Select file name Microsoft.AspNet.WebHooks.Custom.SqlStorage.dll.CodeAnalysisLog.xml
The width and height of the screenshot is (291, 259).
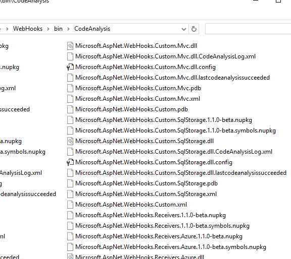174,152
